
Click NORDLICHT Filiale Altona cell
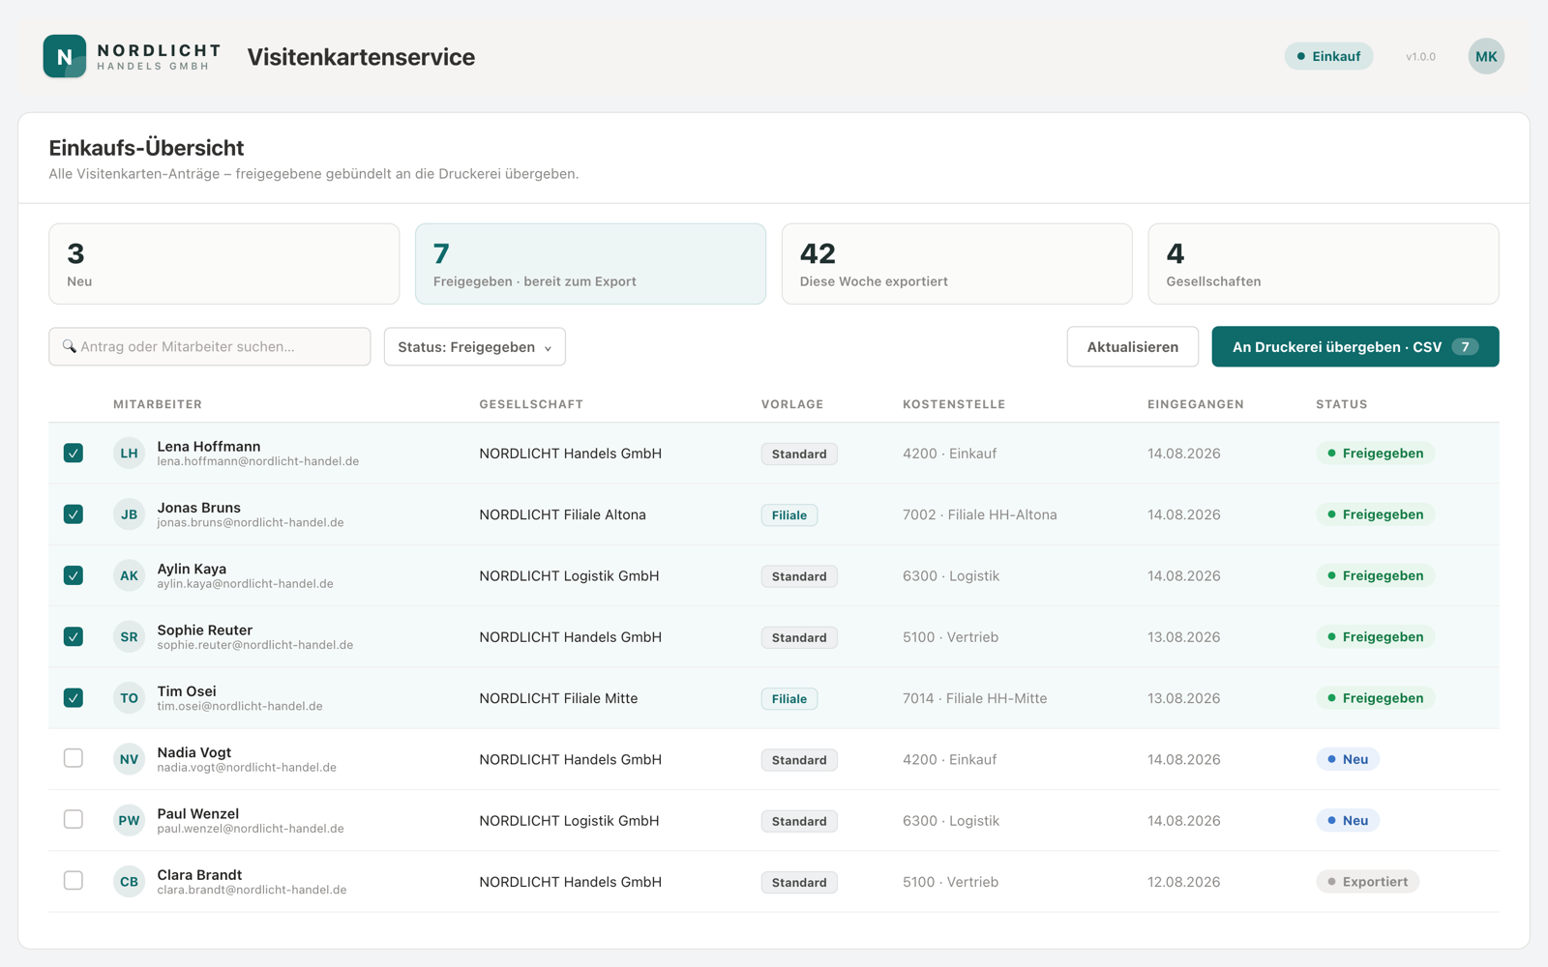click(562, 514)
